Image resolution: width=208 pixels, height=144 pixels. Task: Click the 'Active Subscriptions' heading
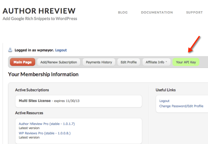tap(32, 90)
